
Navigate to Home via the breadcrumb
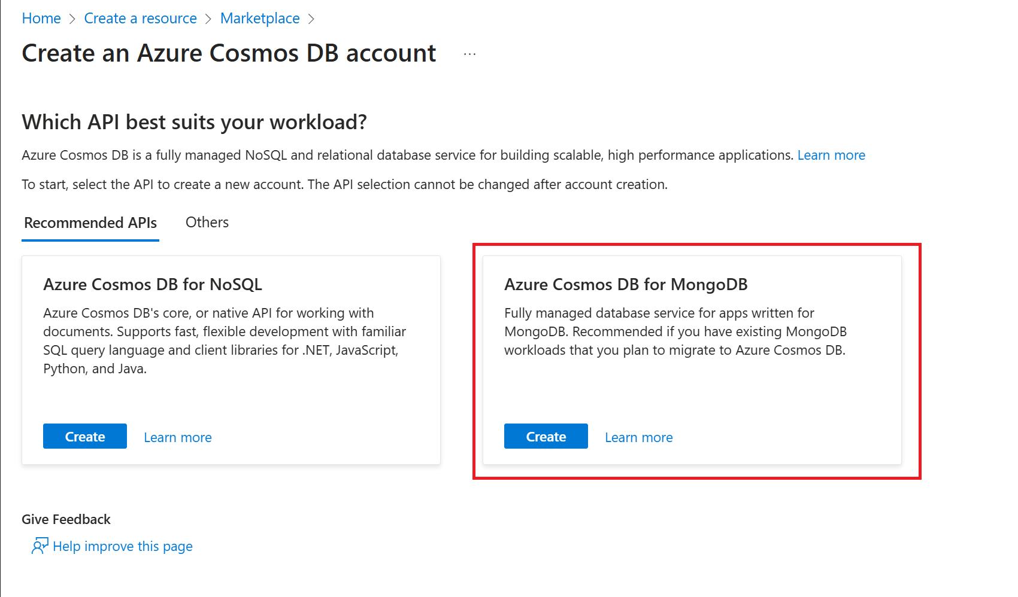[x=40, y=18]
